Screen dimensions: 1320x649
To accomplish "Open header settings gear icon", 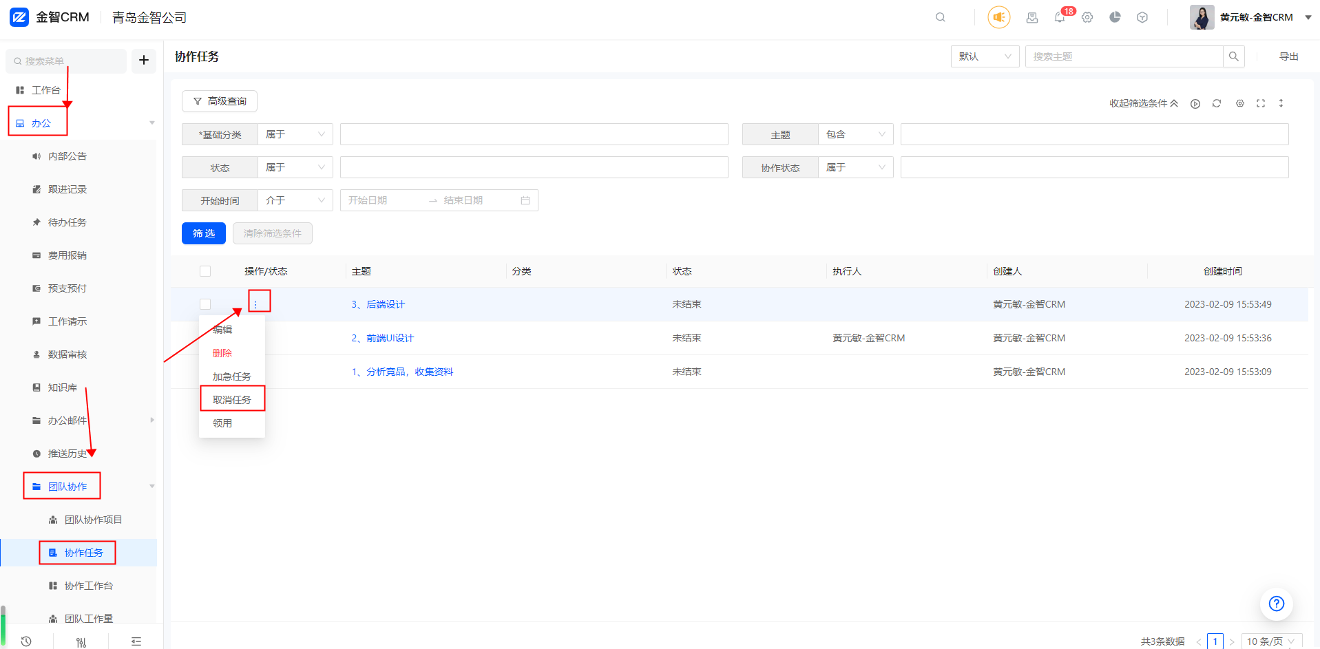I will pos(1087,17).
